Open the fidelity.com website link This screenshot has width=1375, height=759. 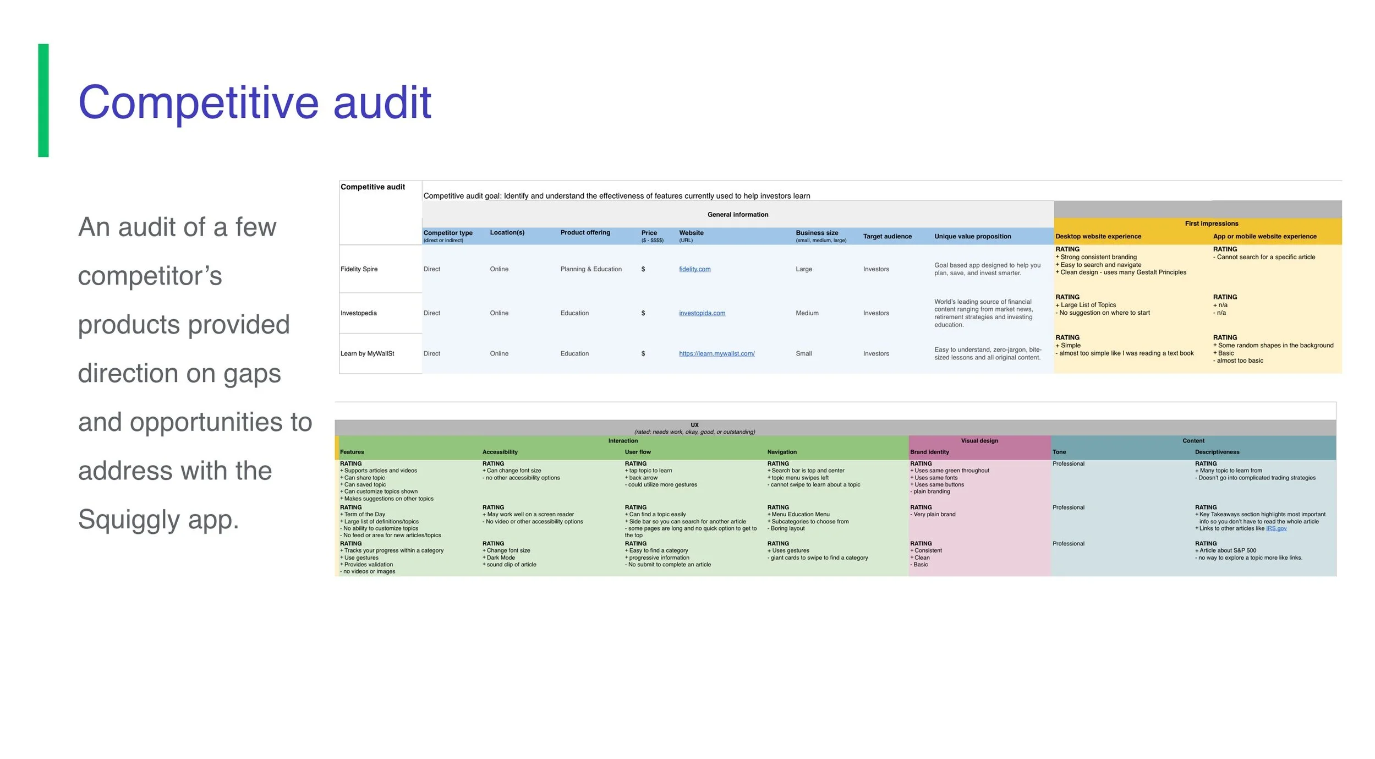pos(694,269)
